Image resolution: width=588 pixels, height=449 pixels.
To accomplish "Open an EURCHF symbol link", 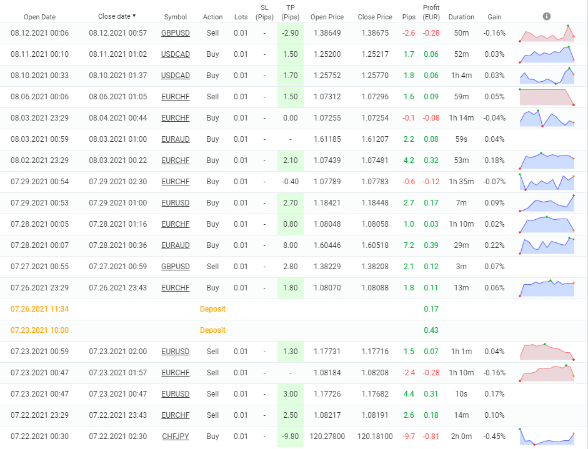I will (175, 97).
